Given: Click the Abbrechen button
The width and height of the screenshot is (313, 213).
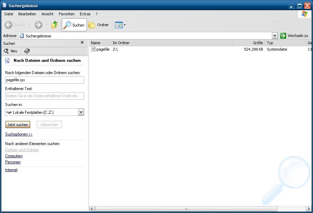Looking at the screenshot, I should click(49, 124).
